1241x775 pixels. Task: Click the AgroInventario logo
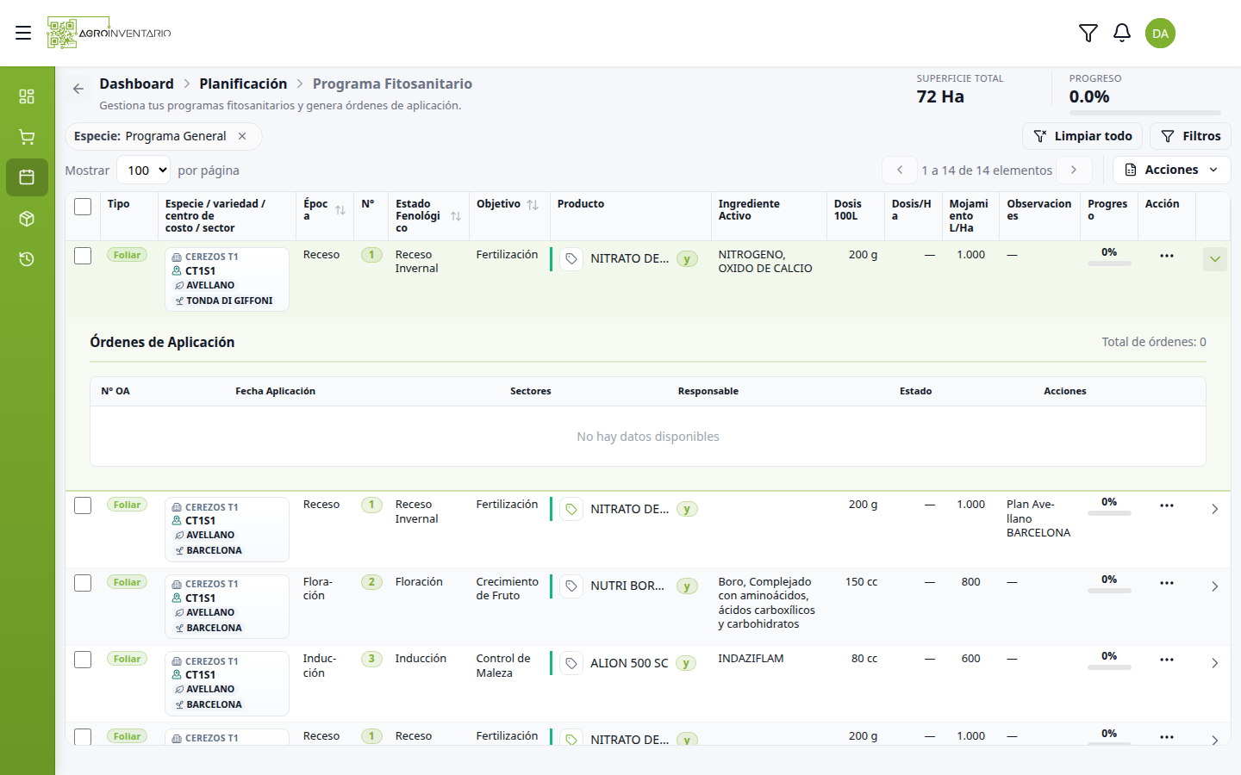point(109,33)
